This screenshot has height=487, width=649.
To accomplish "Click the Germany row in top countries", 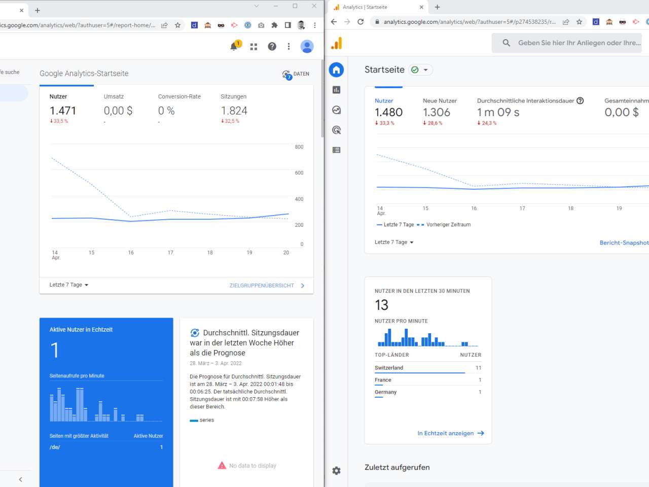I will [428, 393].
